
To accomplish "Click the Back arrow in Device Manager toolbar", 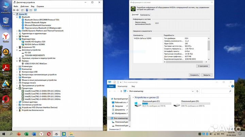I will pos(14,10).
